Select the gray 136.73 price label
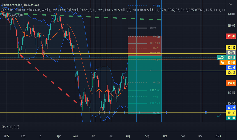237x140 pixels. (231, 52)
